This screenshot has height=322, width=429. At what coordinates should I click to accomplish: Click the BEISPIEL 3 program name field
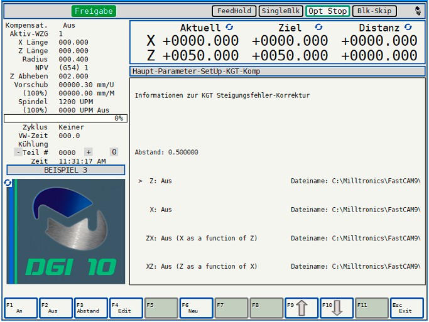[x=66, y=170]
